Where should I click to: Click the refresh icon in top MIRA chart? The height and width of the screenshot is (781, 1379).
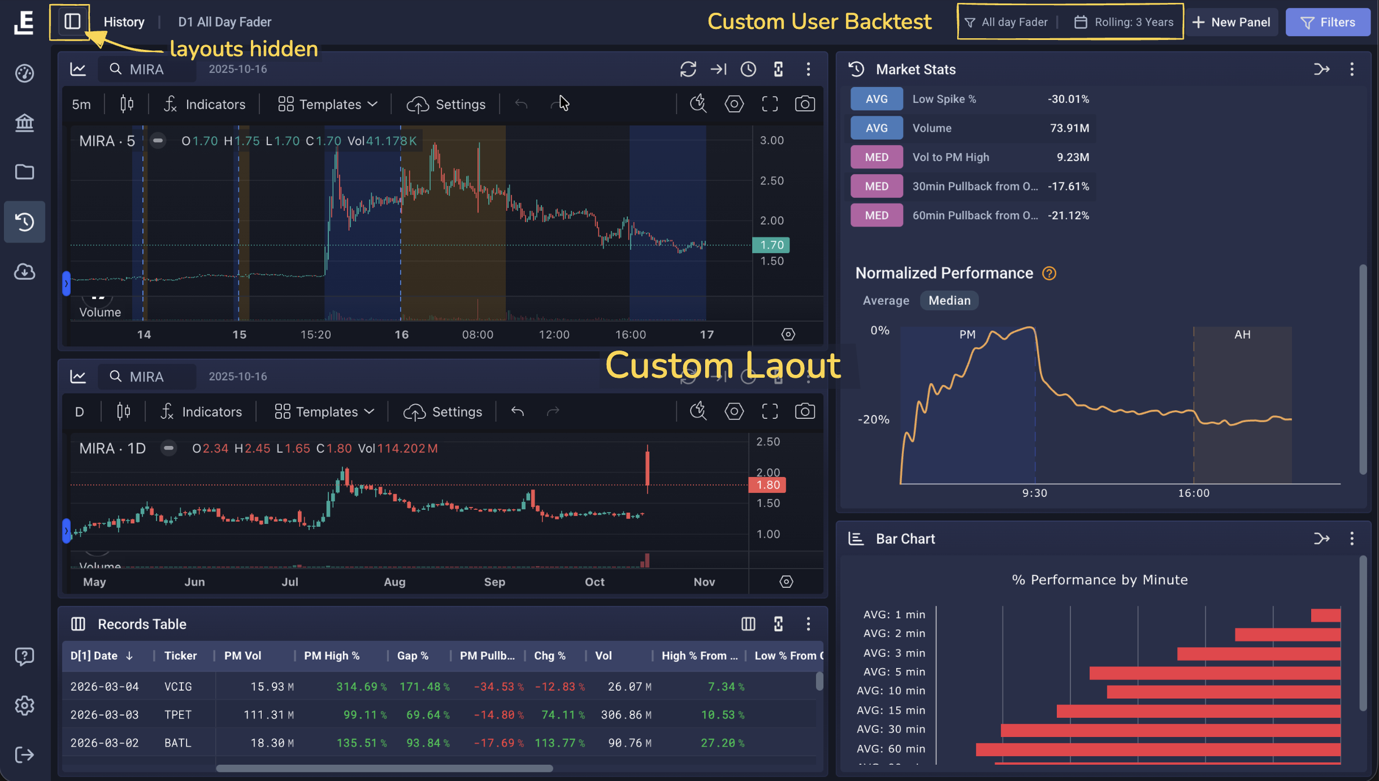tap(688, 70)
